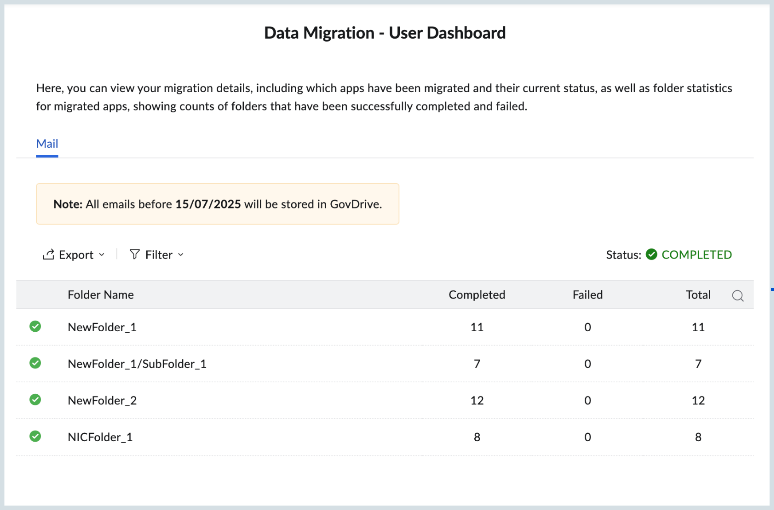Expand the Export dropdown arrow
Screen dimensions: 774x510
[102, 255]
